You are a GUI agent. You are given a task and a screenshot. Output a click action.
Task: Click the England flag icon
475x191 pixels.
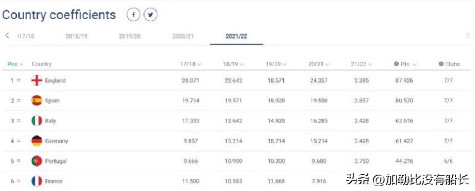[x=37, y=80]
